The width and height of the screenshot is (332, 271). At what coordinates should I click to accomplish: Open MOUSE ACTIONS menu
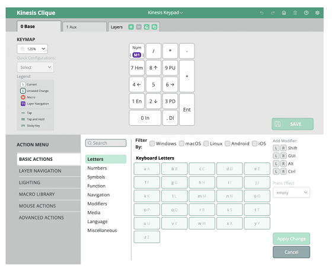pyautogui.click(x=49, y=206)
